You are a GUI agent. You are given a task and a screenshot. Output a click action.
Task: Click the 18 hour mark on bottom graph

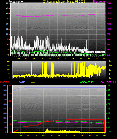(82, 135)
